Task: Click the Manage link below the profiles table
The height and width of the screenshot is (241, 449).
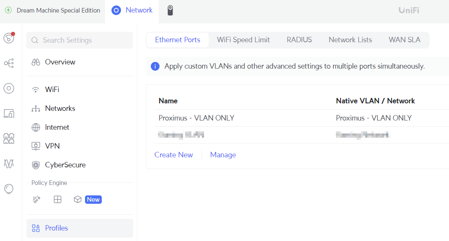Action: click(x=223, y=155)
